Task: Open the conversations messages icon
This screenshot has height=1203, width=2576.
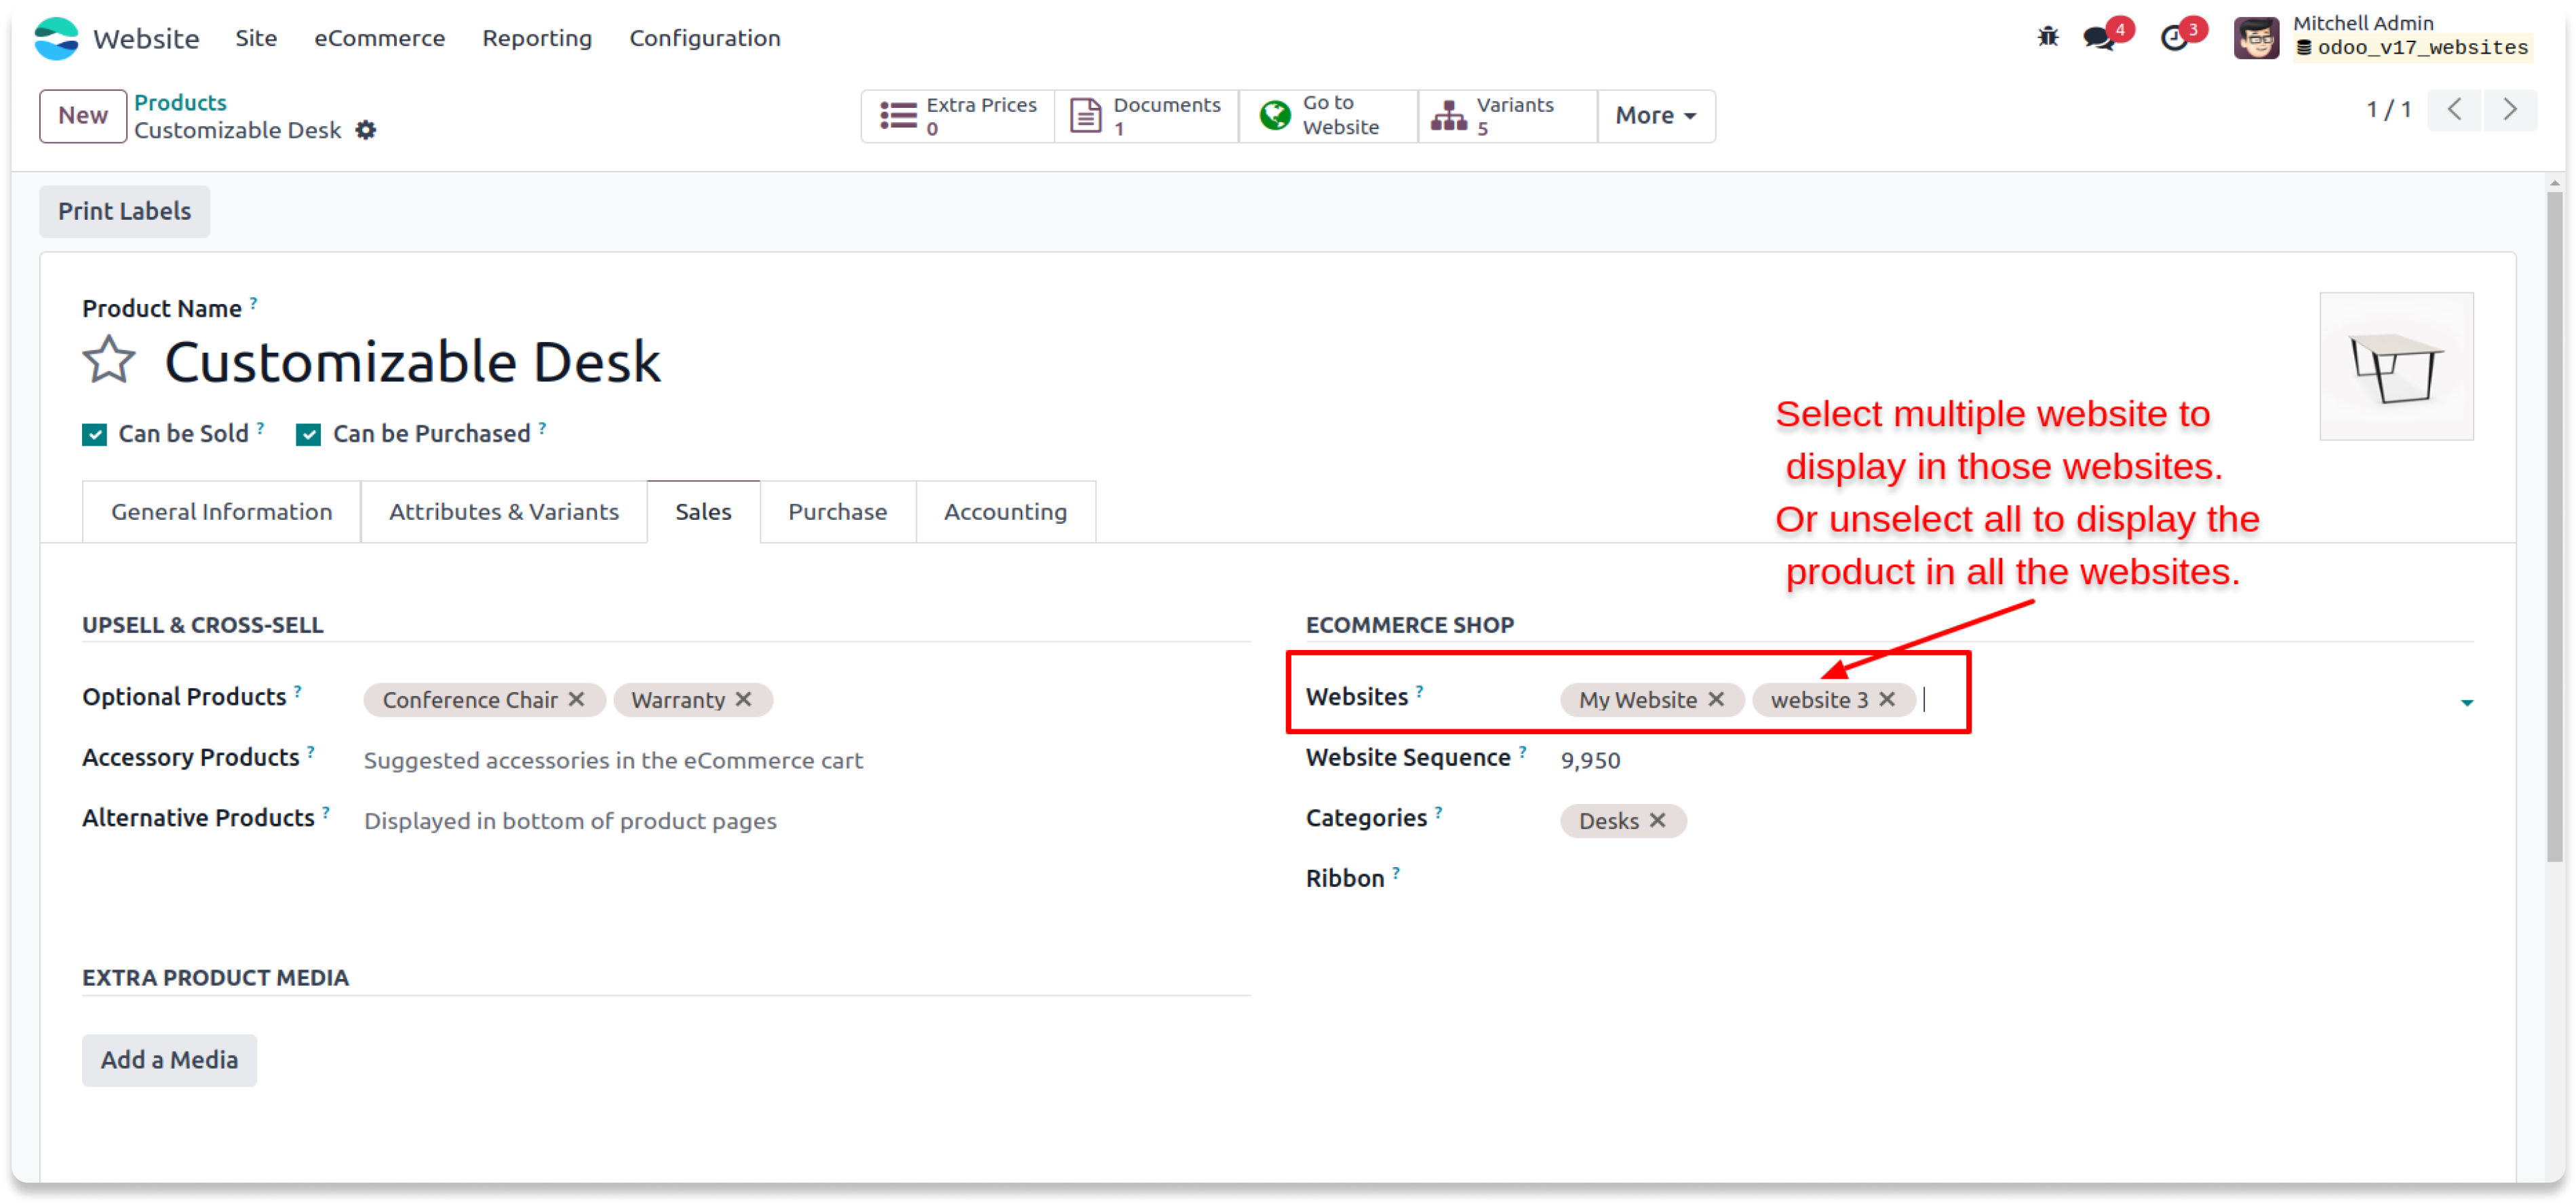Action: (2099, 38)
